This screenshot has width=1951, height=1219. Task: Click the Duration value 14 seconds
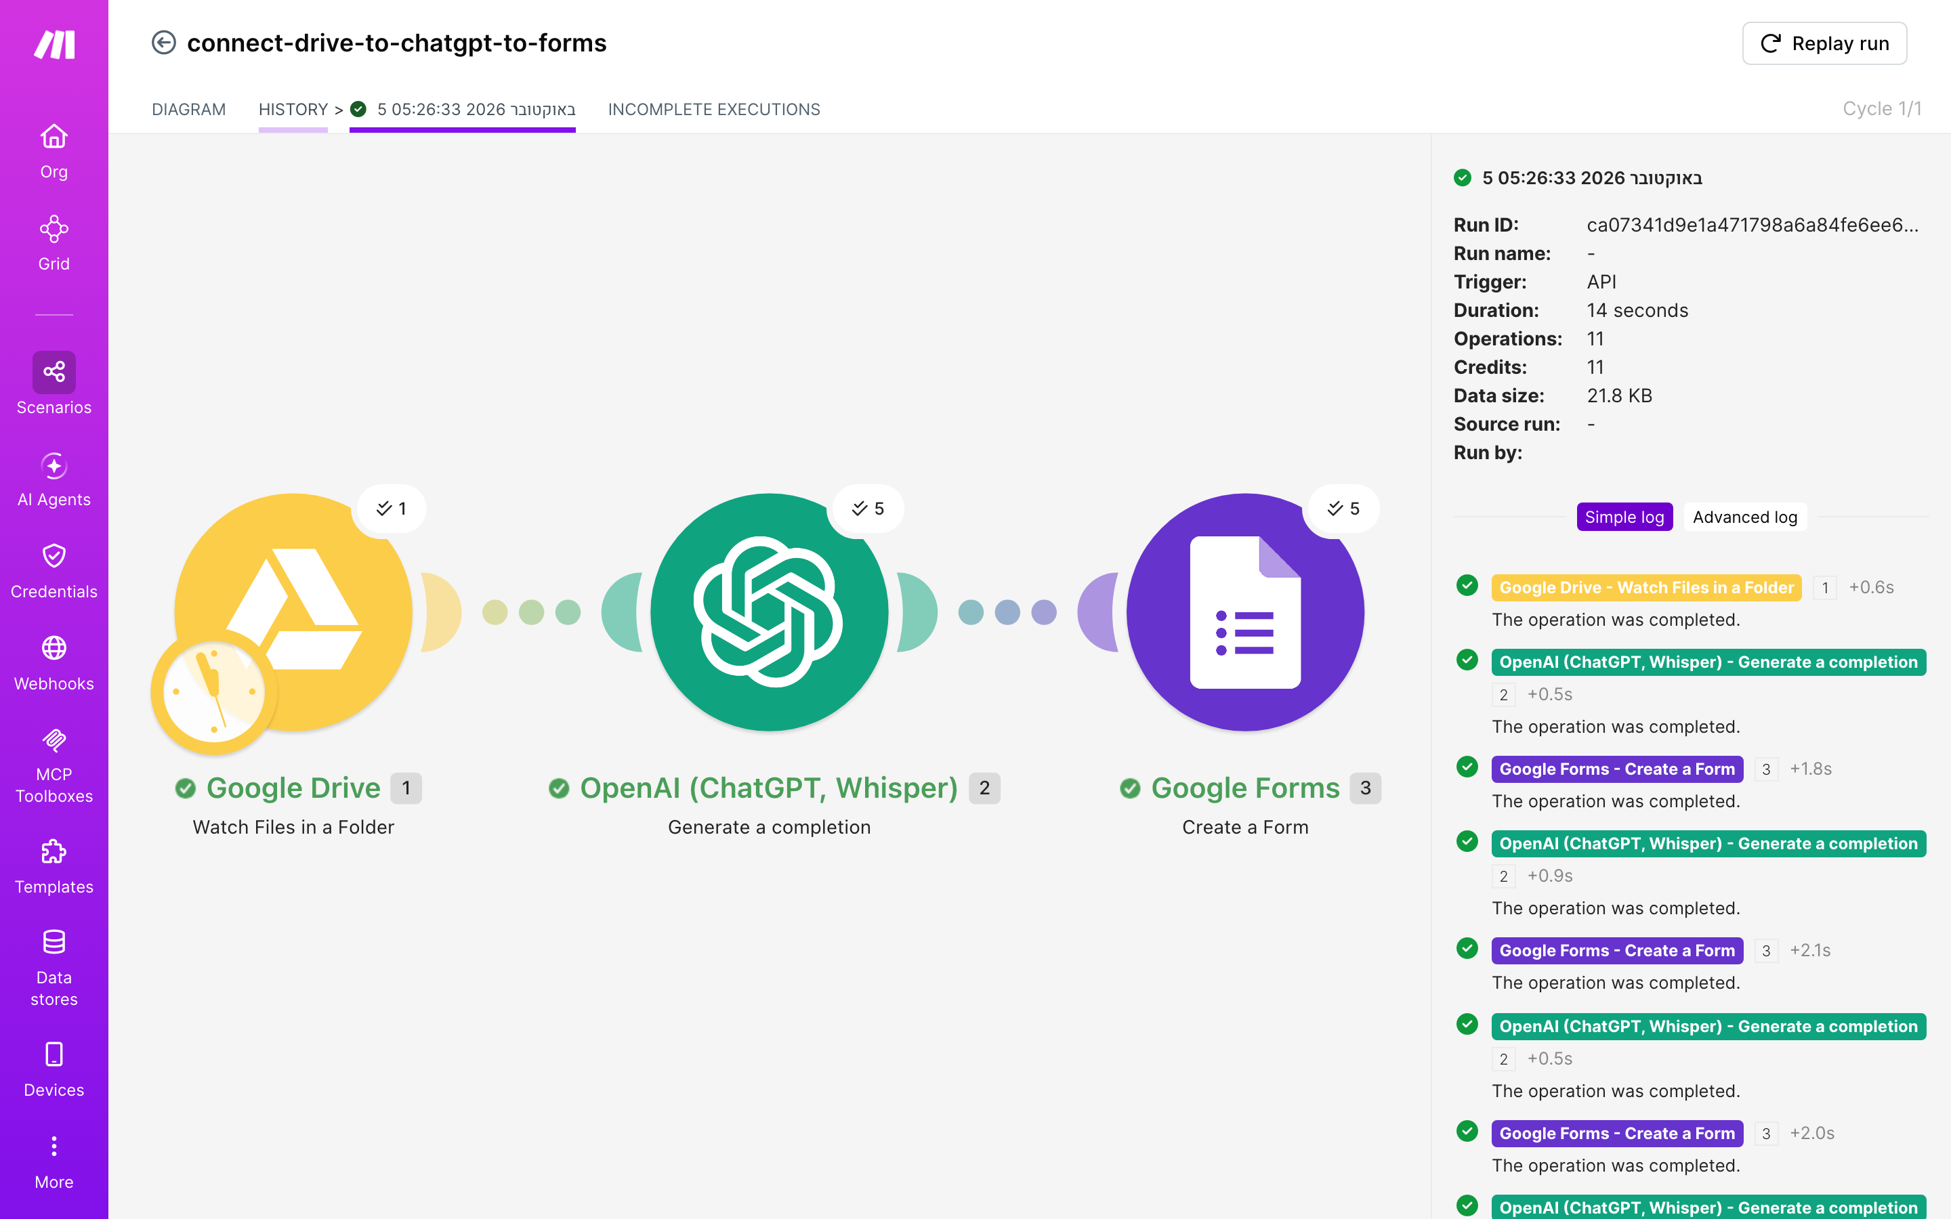[x=1637, y=310]
